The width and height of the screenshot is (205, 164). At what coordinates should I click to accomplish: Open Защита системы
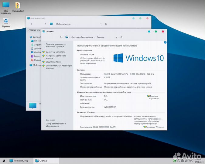point(53,62)
